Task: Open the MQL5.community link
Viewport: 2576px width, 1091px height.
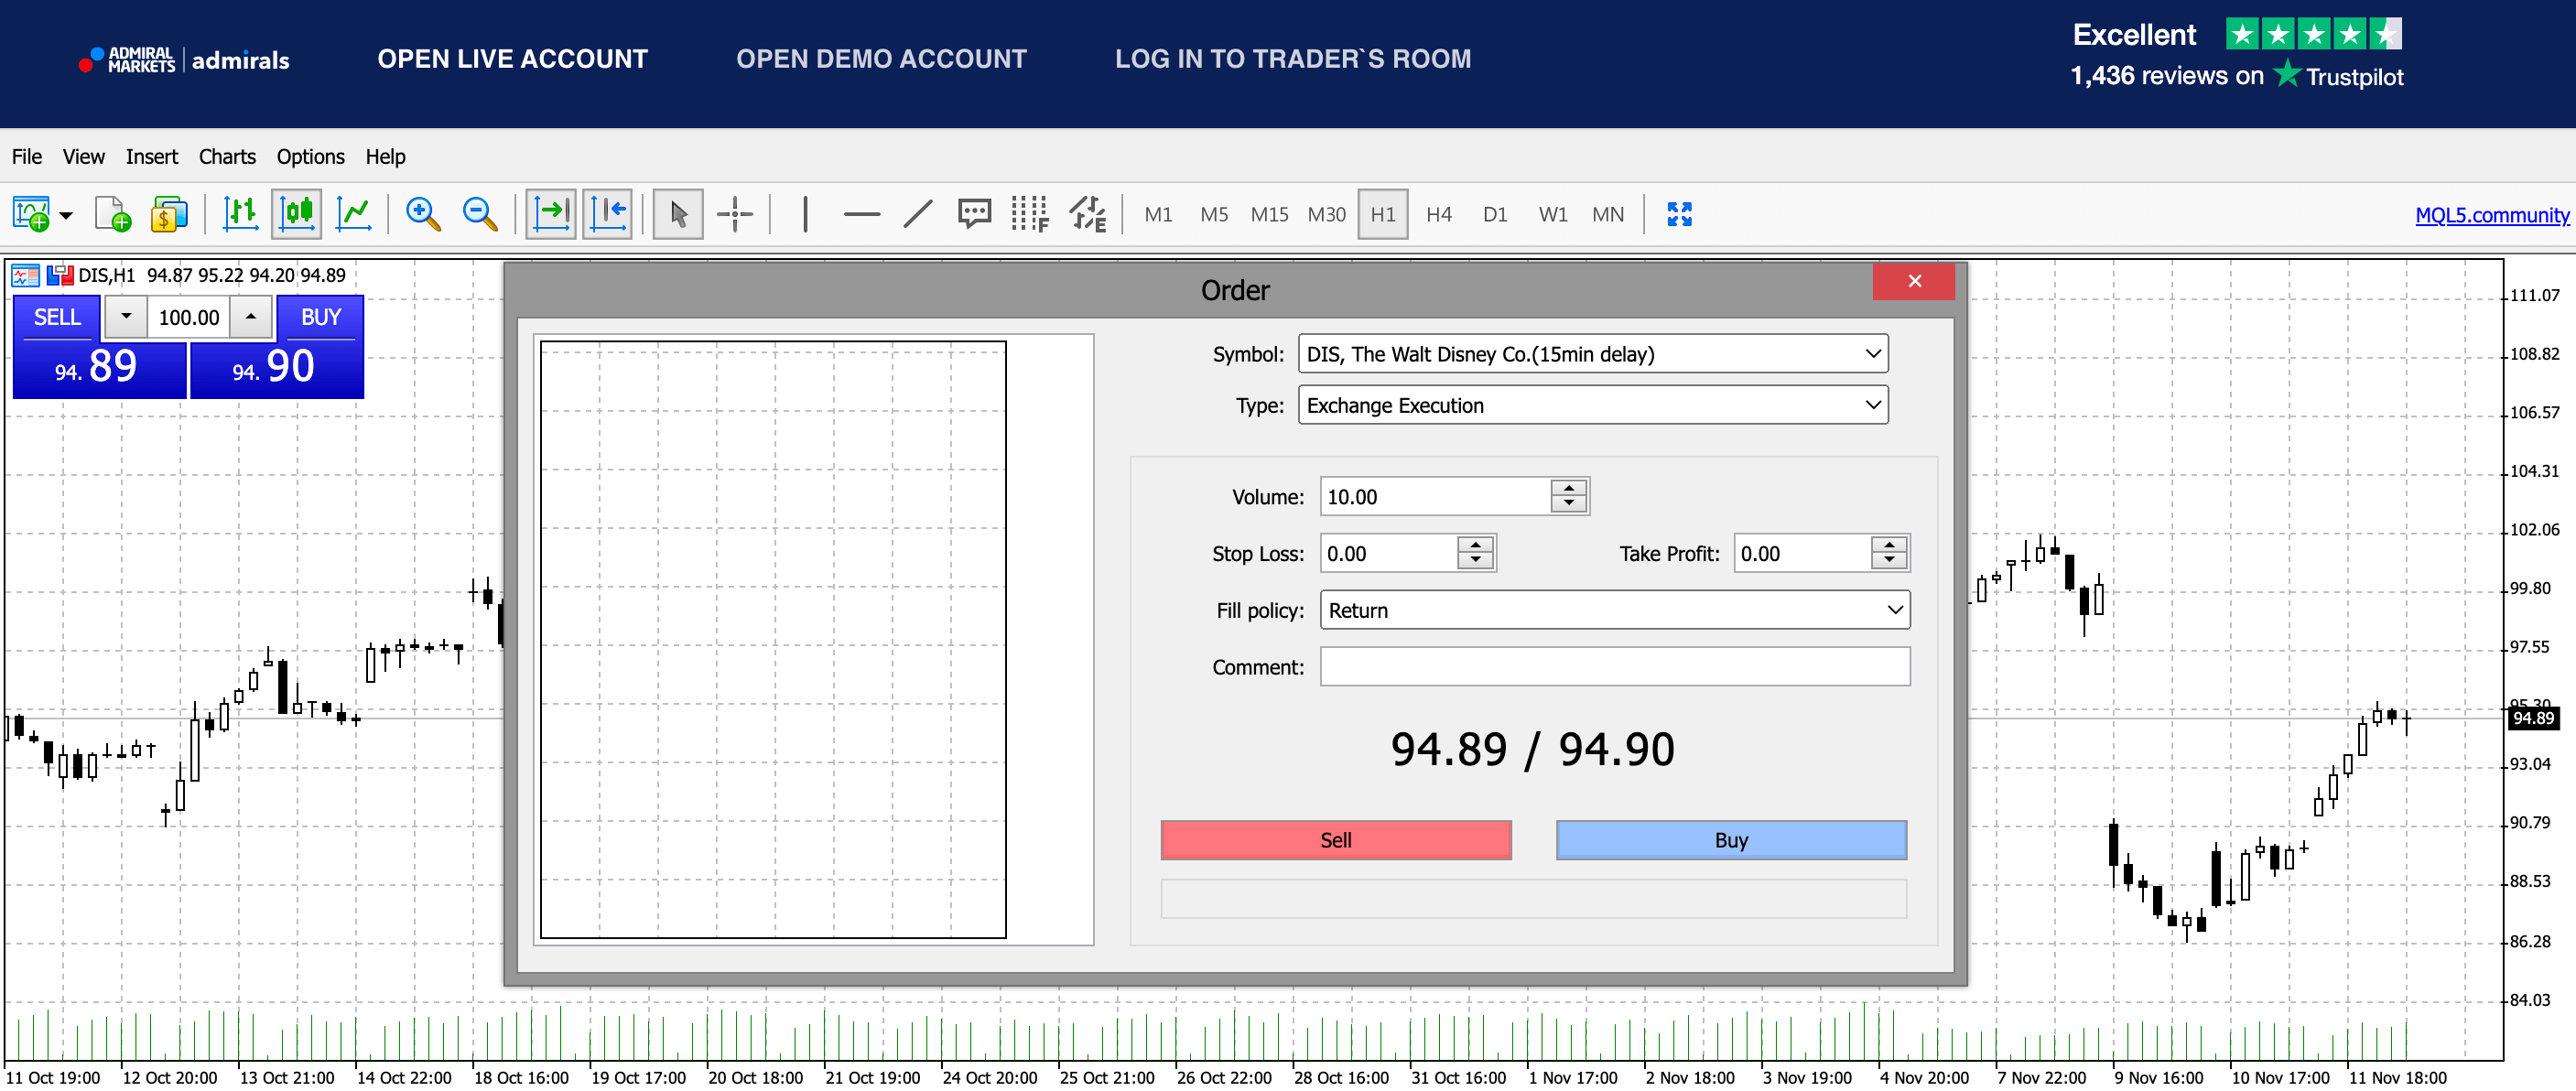Action: tap(2491, 215)
